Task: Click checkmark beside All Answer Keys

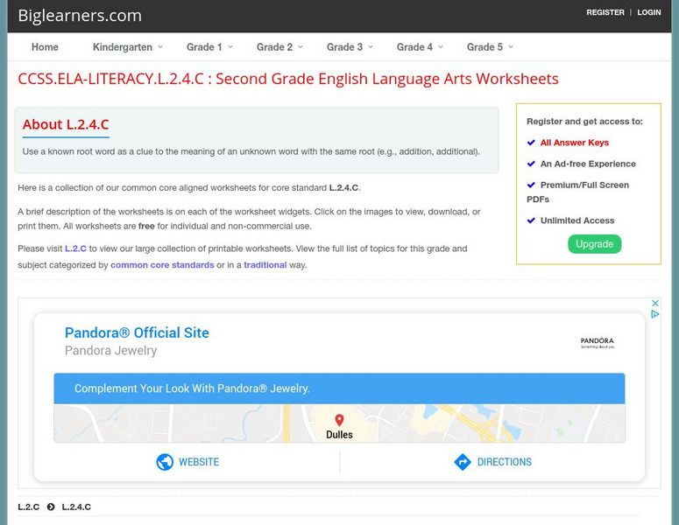Action: (531, 143)
